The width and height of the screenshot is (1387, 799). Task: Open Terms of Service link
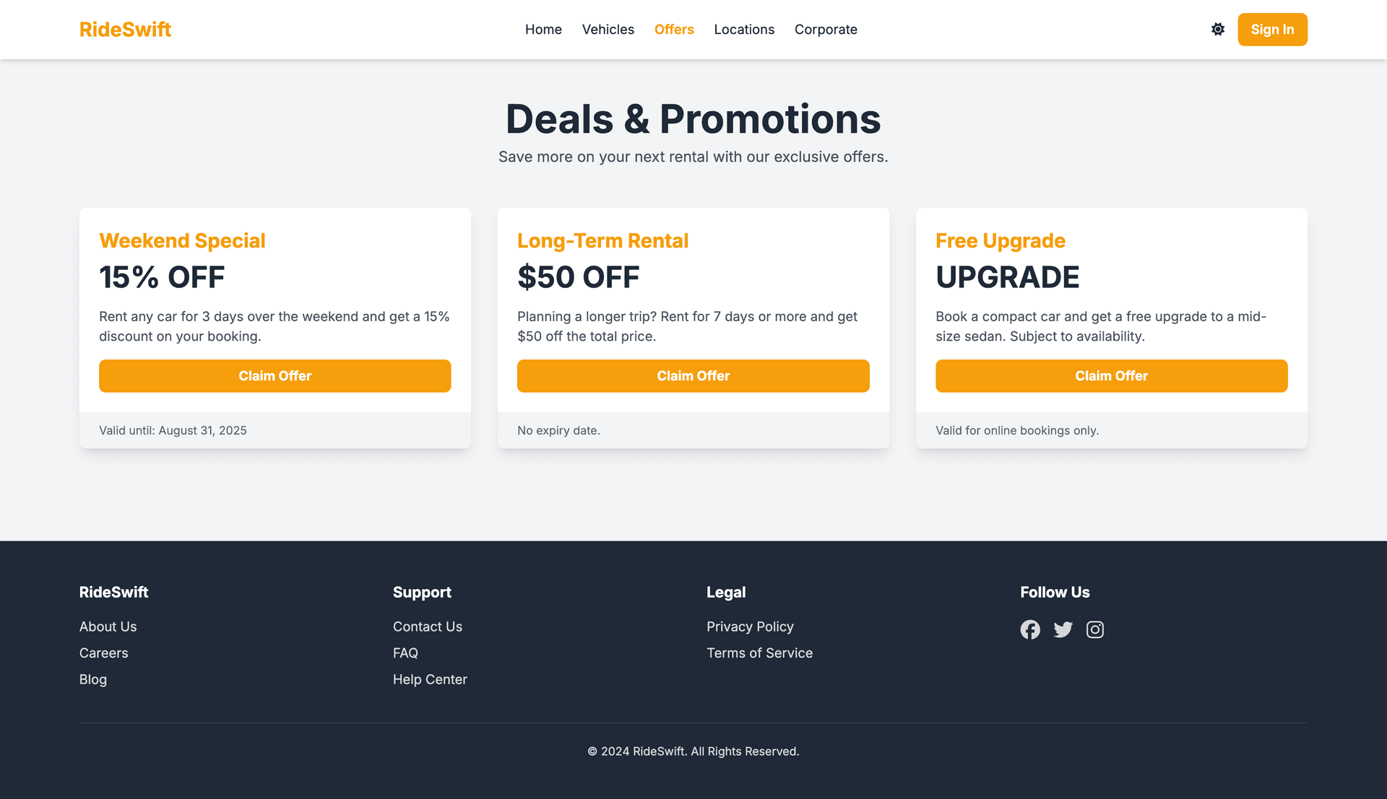(x=759, y=653)
